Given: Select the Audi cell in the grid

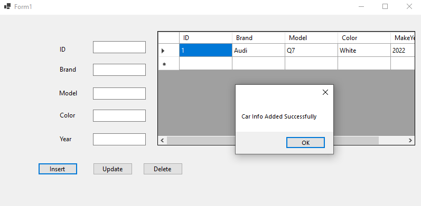Looking at the screenshot, I should 258,51.
